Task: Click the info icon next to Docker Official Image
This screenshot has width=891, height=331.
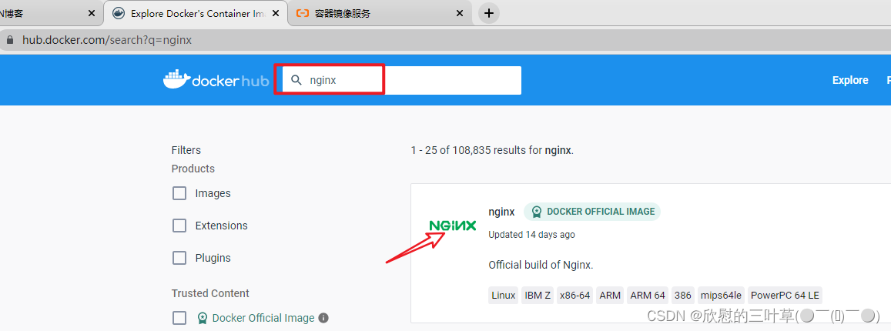Action: click(323, 318)
